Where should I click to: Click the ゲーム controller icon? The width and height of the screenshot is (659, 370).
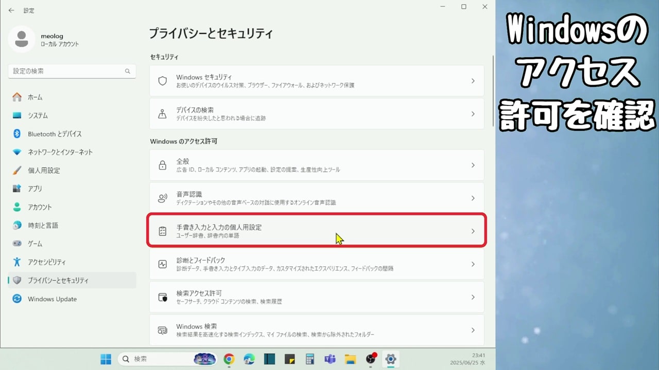pos(17,244)
